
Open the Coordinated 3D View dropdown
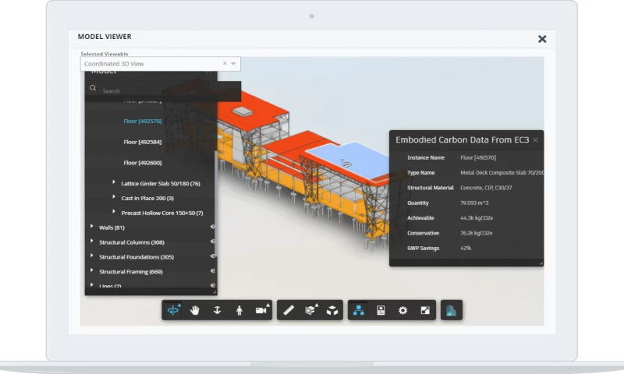click(x=234, y=64)
